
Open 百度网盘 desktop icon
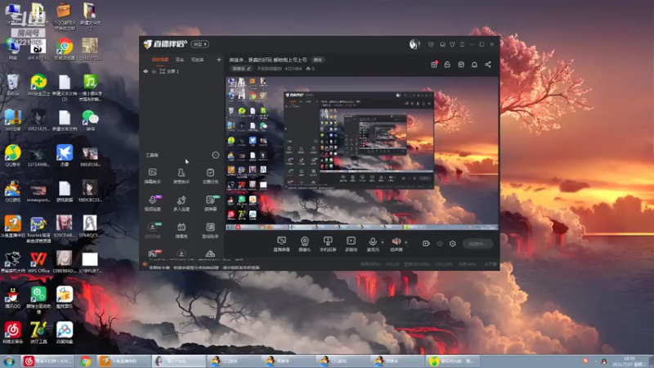pos(65,333)
